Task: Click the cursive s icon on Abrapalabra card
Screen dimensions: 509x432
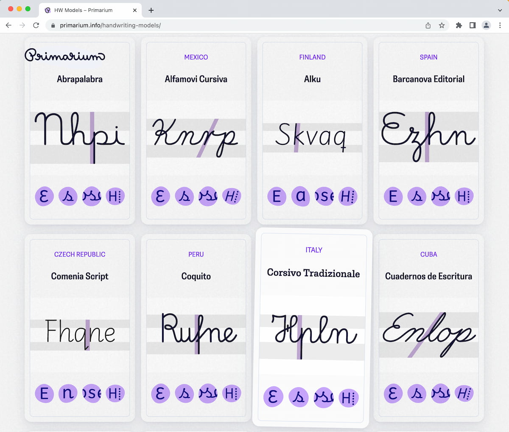Action: [x=68, y=196]
